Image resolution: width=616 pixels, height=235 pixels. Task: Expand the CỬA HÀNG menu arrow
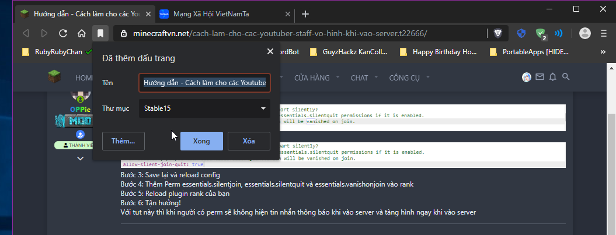pyautogui.click(x=337, y=77)
